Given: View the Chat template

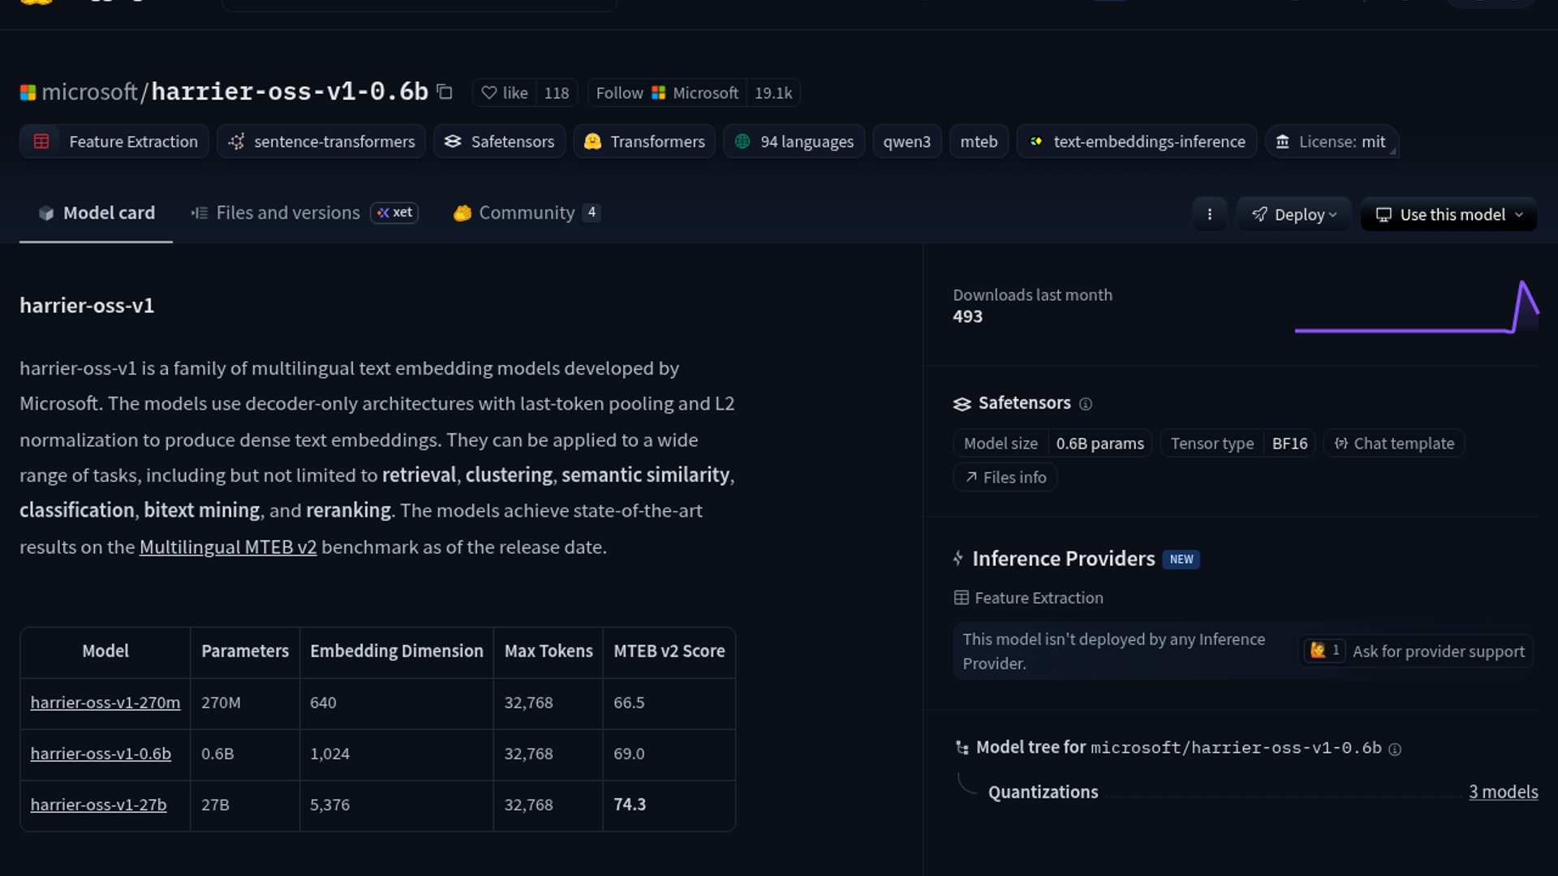Looking at the screenshot, I should [1394, 443].
